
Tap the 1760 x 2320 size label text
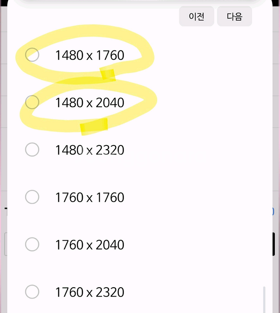point(90,292)
